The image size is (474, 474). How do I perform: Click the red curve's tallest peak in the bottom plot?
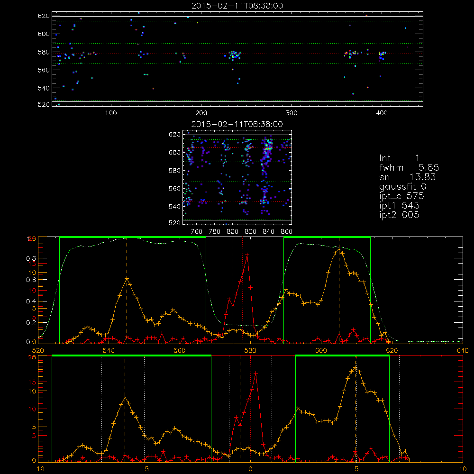pos(256,374)
